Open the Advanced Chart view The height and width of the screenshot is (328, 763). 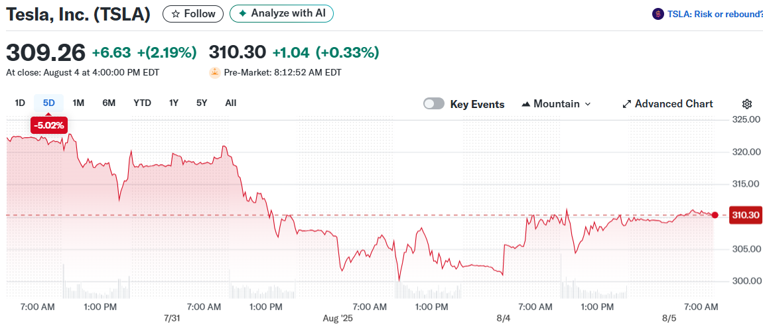667,104
